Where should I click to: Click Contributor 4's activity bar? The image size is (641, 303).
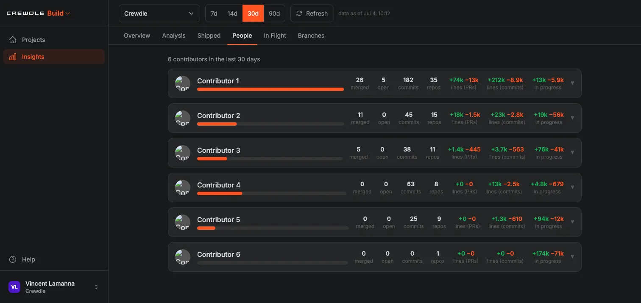coord(272,193)
